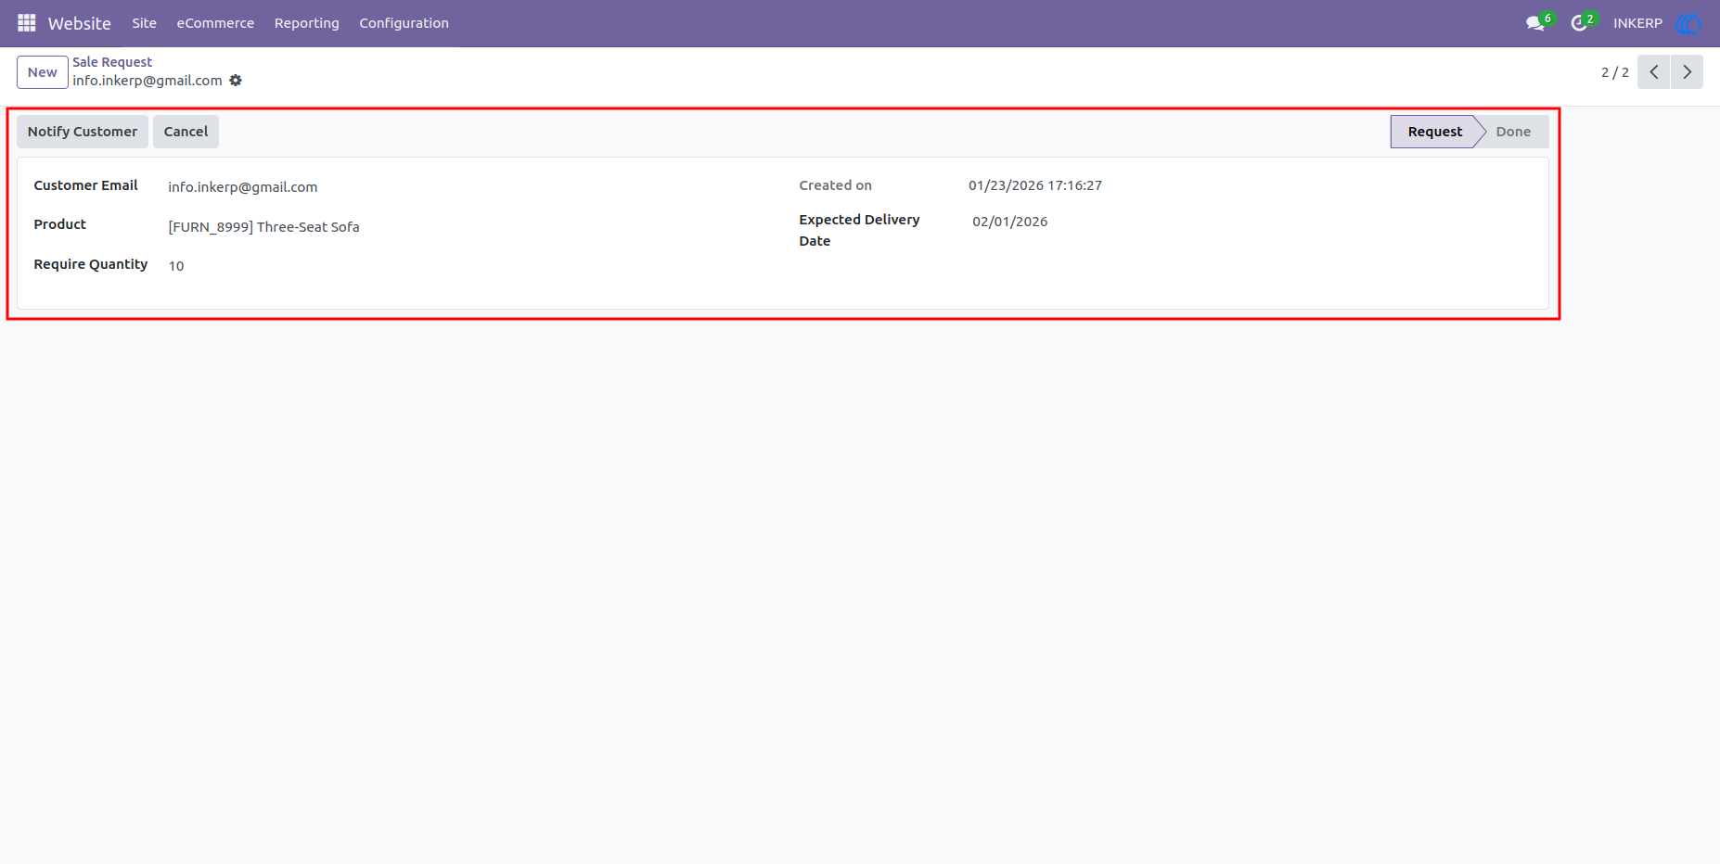Click the Customer Email label

85,185
